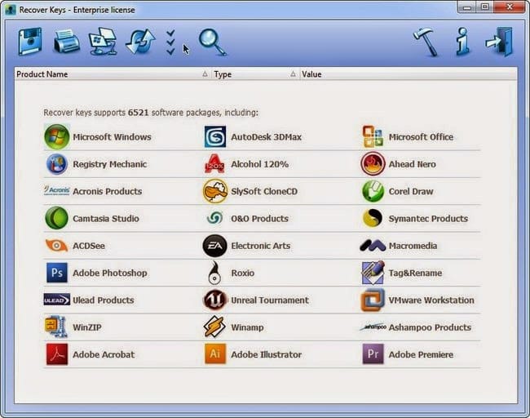Click the 'SlySoft CloneCD' text label
This screenshot has height=418, width=530.
(x=264, y=192)
